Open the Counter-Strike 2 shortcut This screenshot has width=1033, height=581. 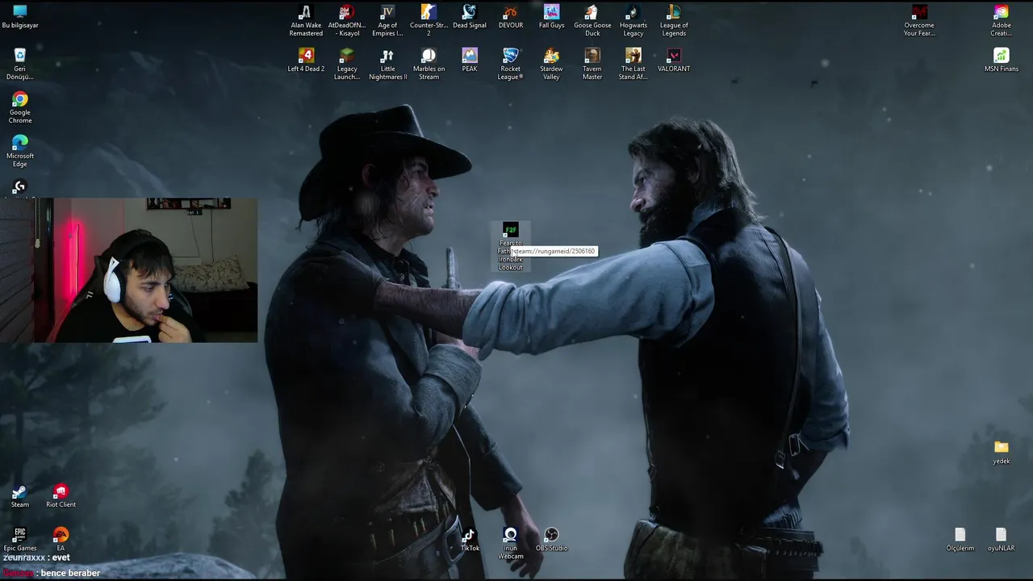point(429,21)
